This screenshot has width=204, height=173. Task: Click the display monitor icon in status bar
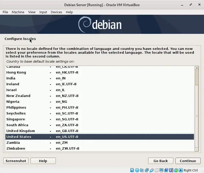pos(161,170)
